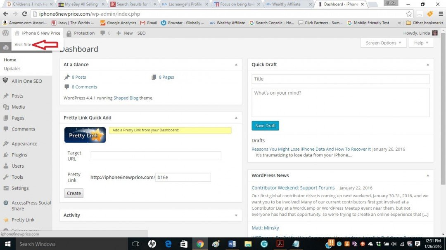446x250 pixels.
Task: Expand the Screen Options panel
Action: click(383, 43)
